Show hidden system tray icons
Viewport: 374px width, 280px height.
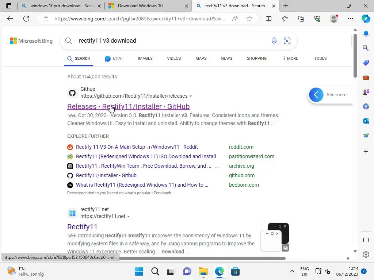click(292, 271)
